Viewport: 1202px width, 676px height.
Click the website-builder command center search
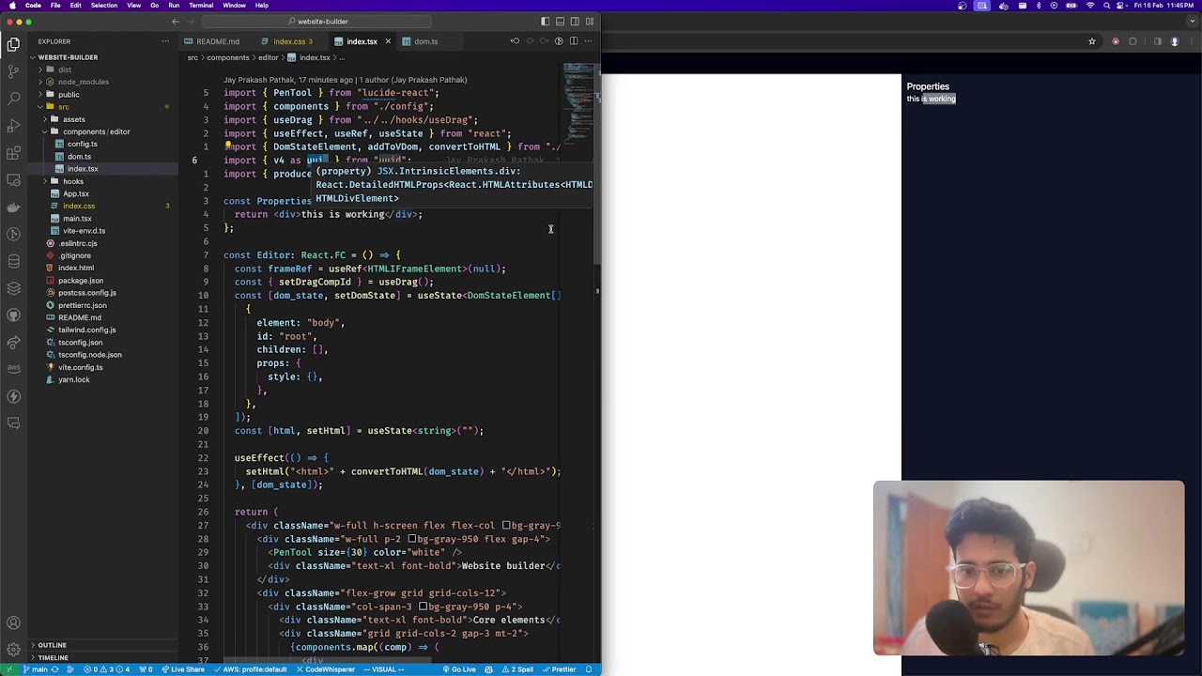[316, 21]
